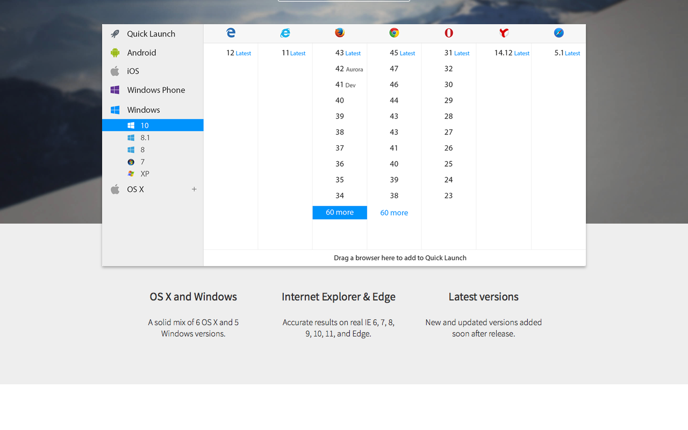Open Quick Launch with the rocket icon
This screenshot has width=688, height=430.
(115, 34)
